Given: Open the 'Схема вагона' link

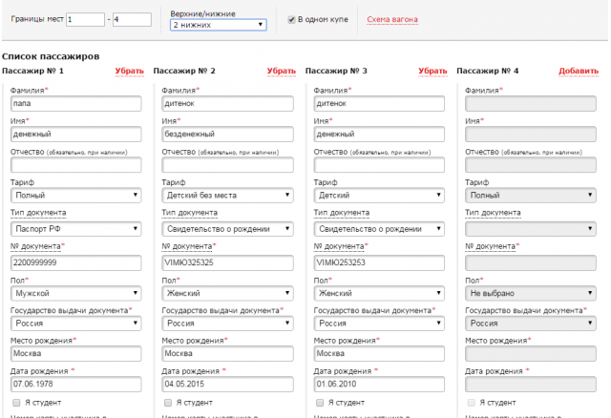Looking at the screenshot, I should click(392, 19).
